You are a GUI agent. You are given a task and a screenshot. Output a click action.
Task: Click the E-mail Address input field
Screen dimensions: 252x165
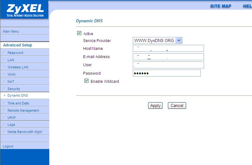168,57
